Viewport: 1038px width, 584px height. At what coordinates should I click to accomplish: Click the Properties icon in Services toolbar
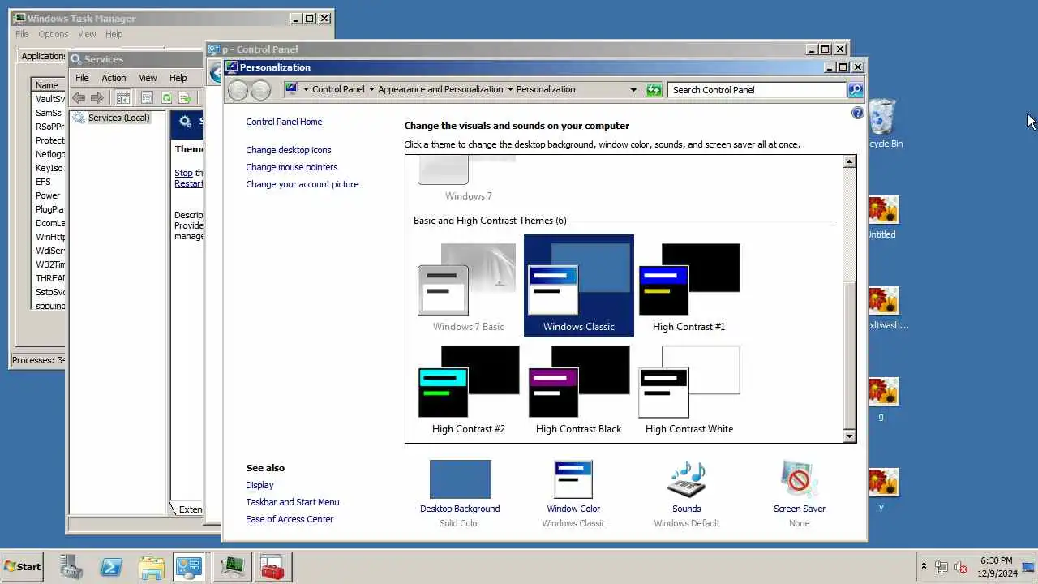click(147, 98)
